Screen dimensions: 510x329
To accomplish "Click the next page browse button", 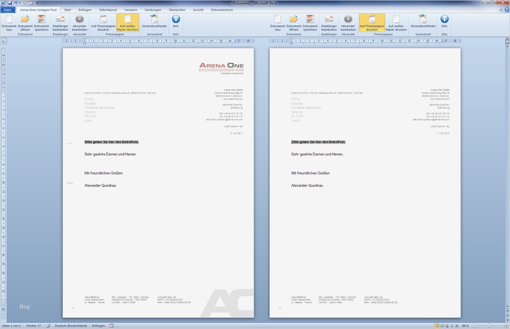I will tap(507, 320).
